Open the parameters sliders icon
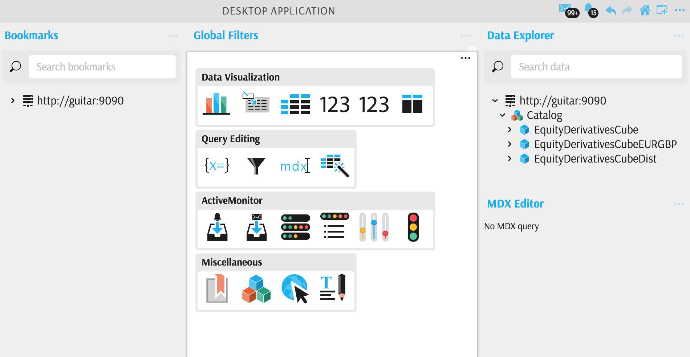Viewport: 690px width, 357px height. pos(374,227)
